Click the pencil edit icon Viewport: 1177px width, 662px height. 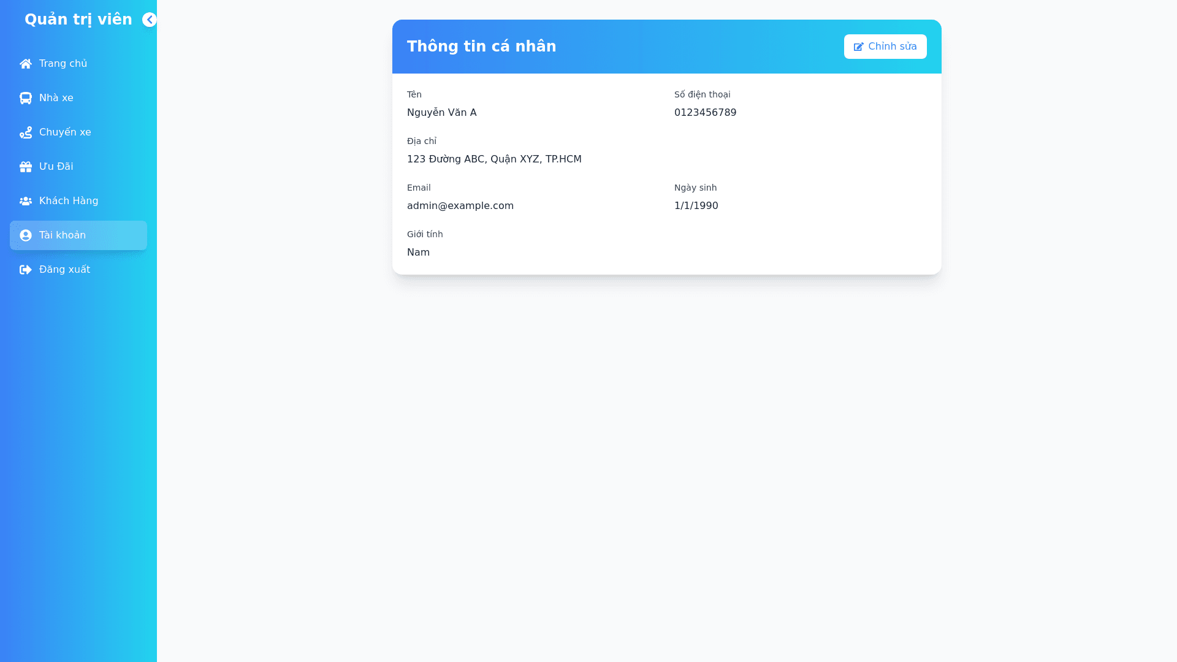(858, 47)
